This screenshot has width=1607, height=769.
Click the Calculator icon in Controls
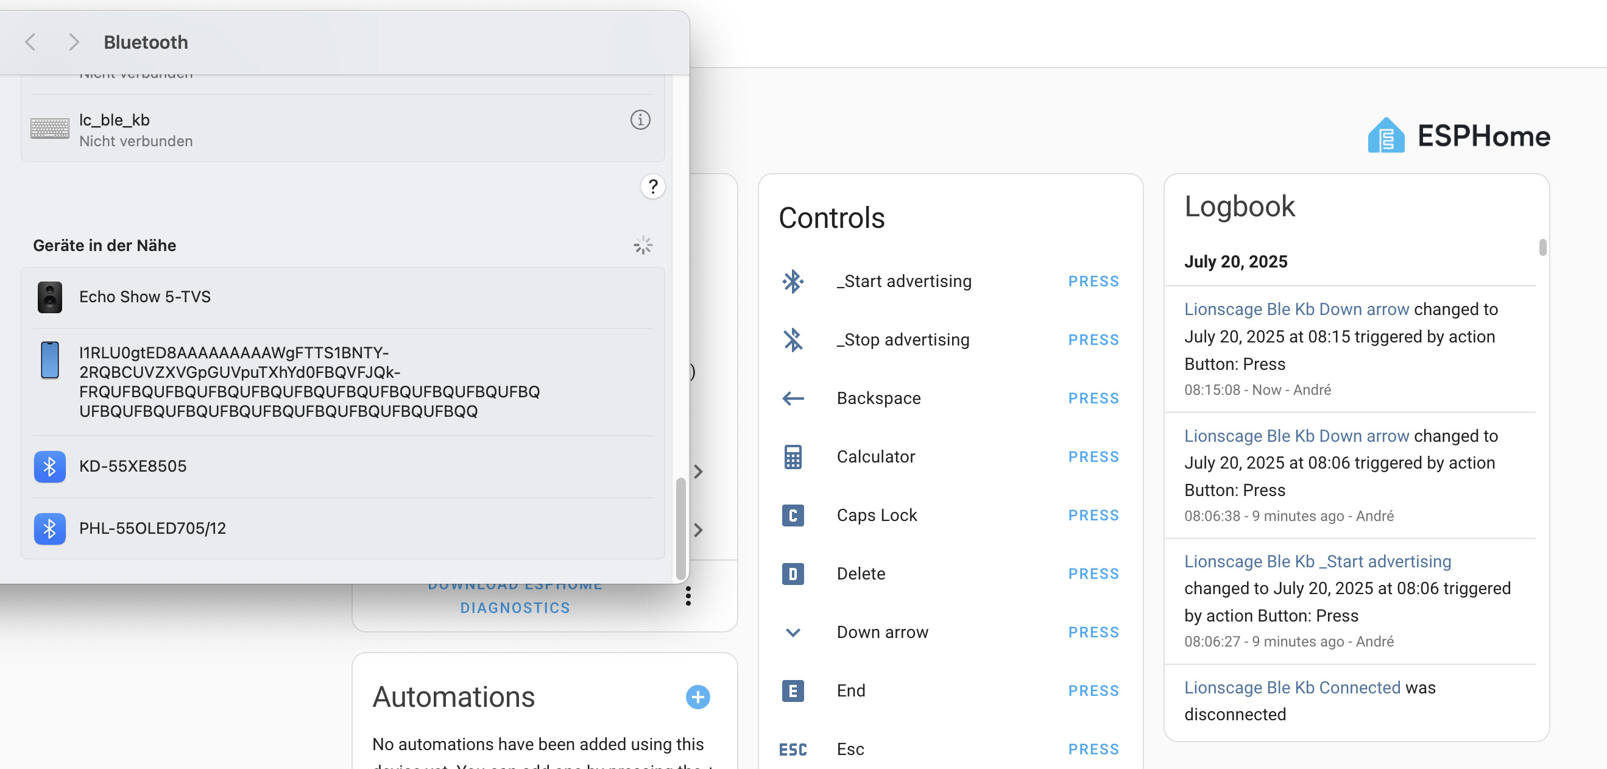793,456
